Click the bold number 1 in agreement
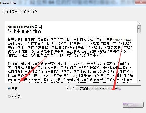The width and height of the screenshot is (146, 113). coord(9,64)
